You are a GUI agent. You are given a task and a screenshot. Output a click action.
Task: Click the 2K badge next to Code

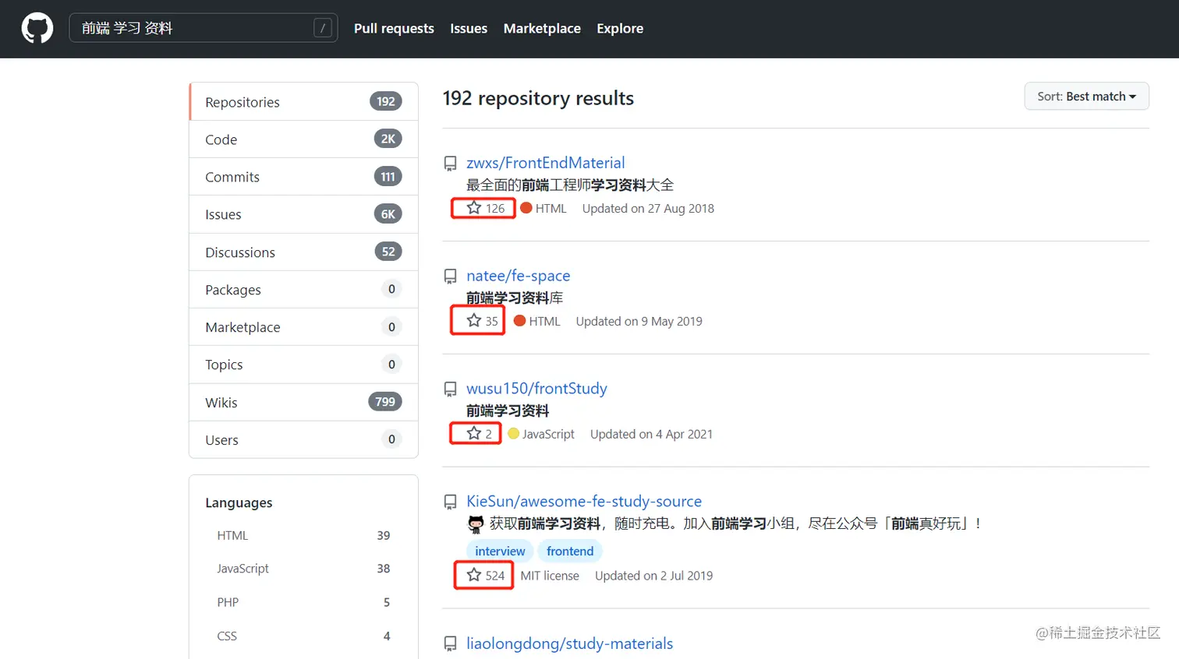pyautogui.click(x=388, y=139)
